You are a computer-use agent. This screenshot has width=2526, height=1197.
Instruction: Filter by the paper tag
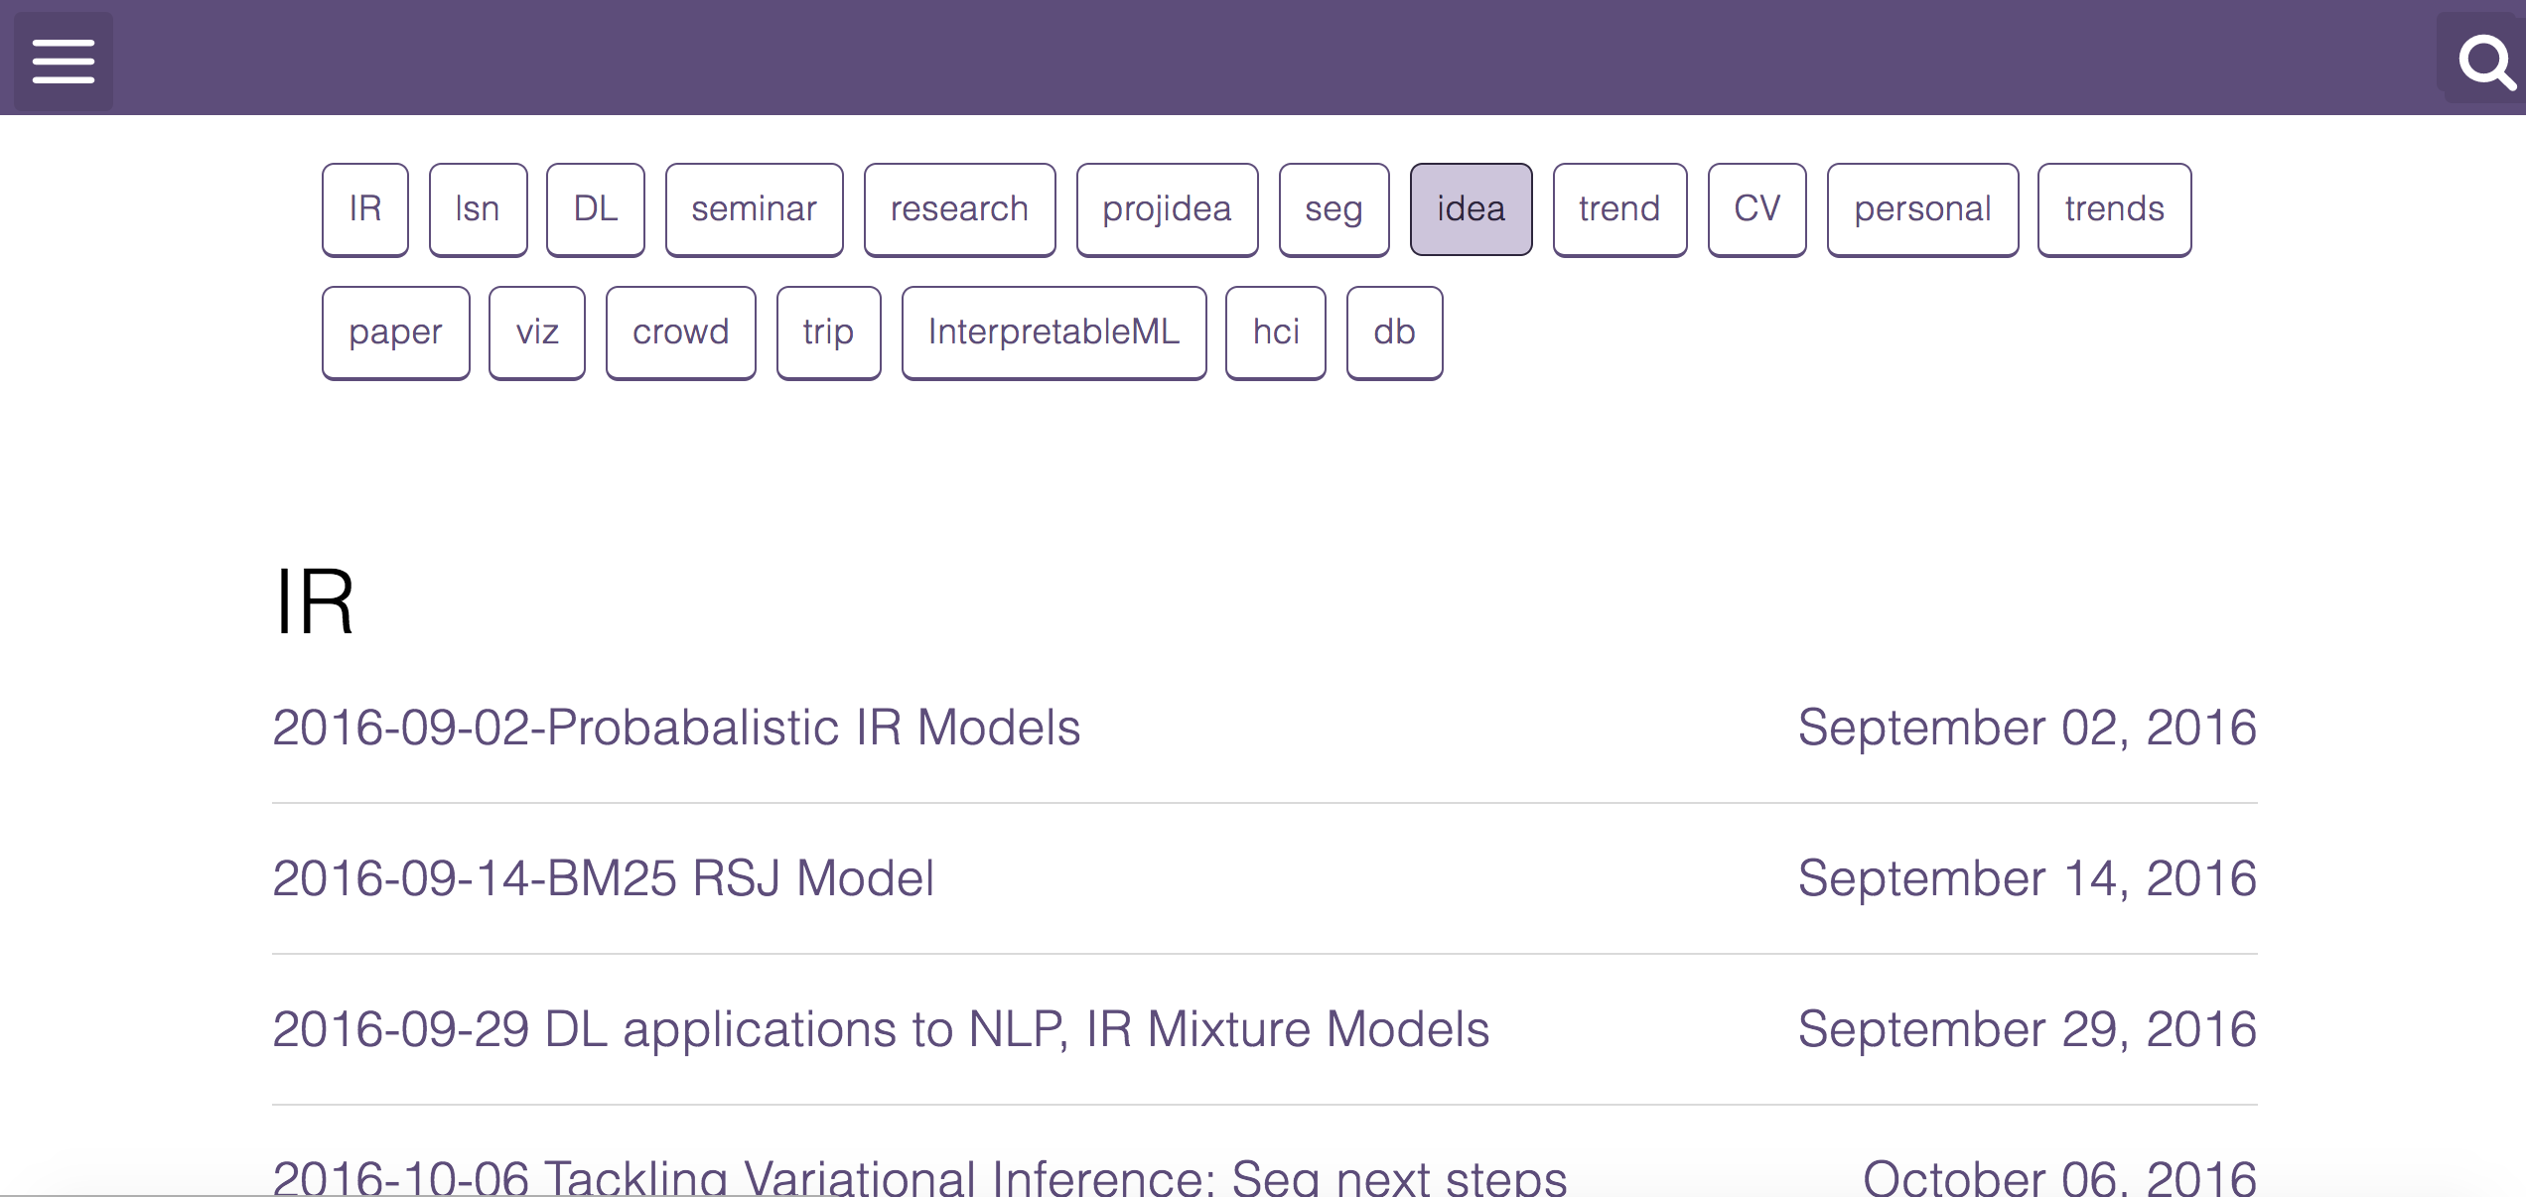pos(395,332)
